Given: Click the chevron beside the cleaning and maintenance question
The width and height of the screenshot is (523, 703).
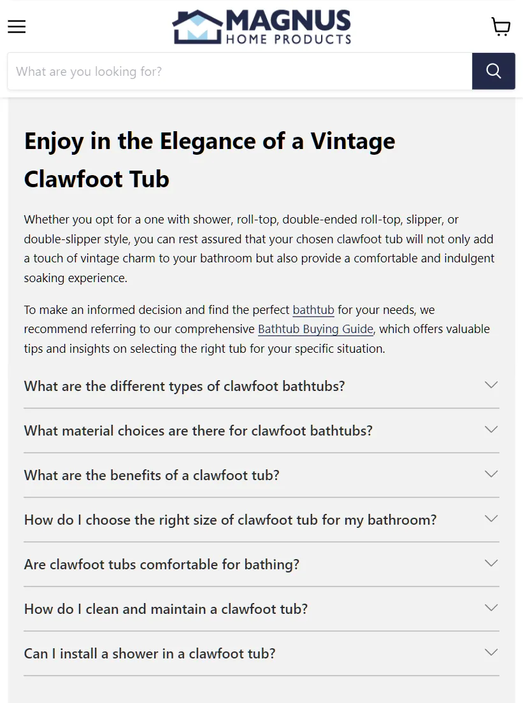Looking at the screenshot, I should click(x=491, y=607).
